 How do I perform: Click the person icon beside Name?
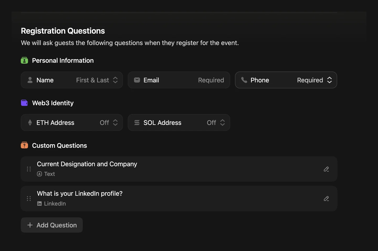(x=30, y=80)
